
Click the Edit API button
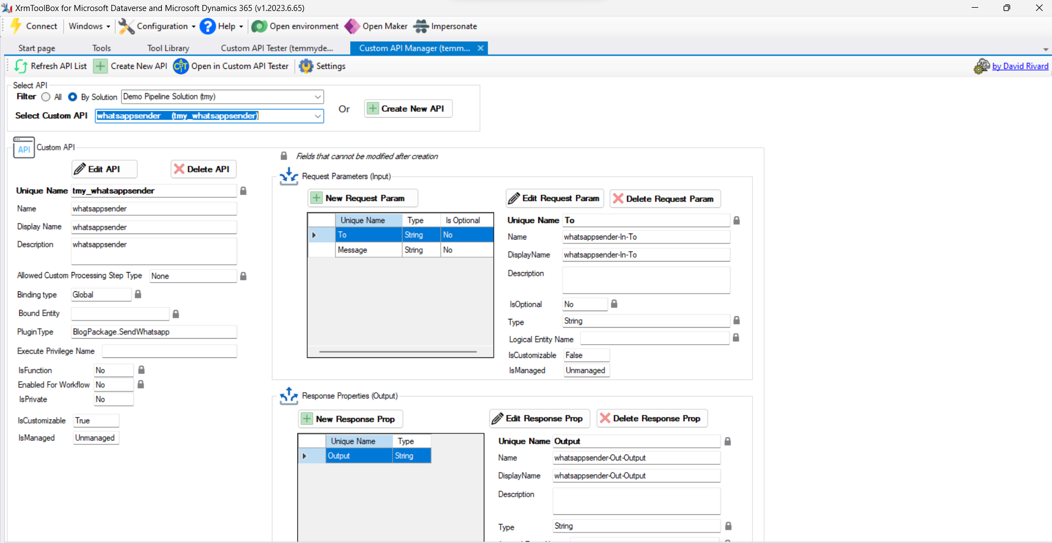[x=105, y=169]
